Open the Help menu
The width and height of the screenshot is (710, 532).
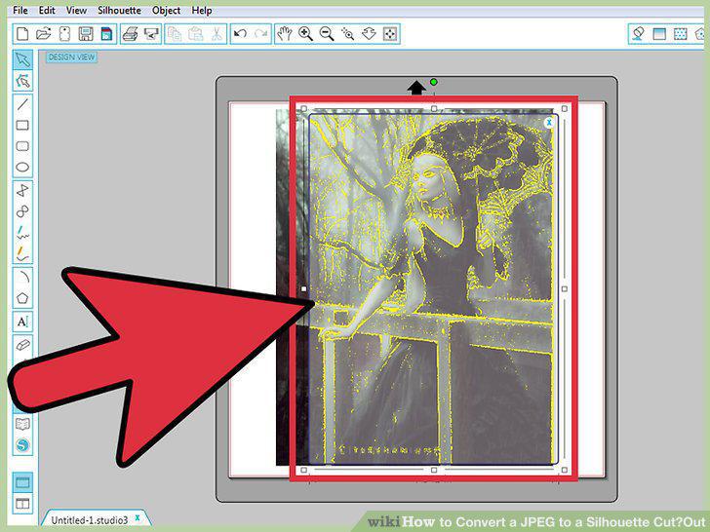tap(202, 10)
